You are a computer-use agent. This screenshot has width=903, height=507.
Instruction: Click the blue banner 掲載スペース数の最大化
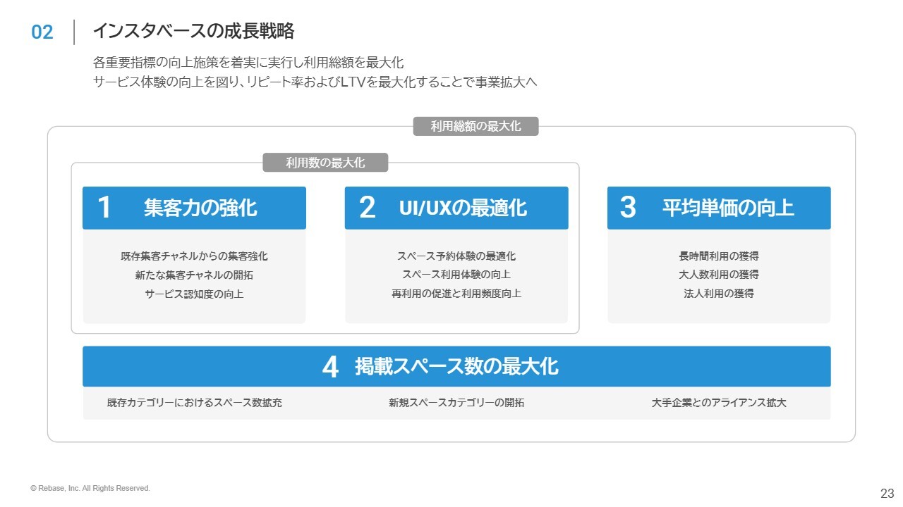click(456, 366)
